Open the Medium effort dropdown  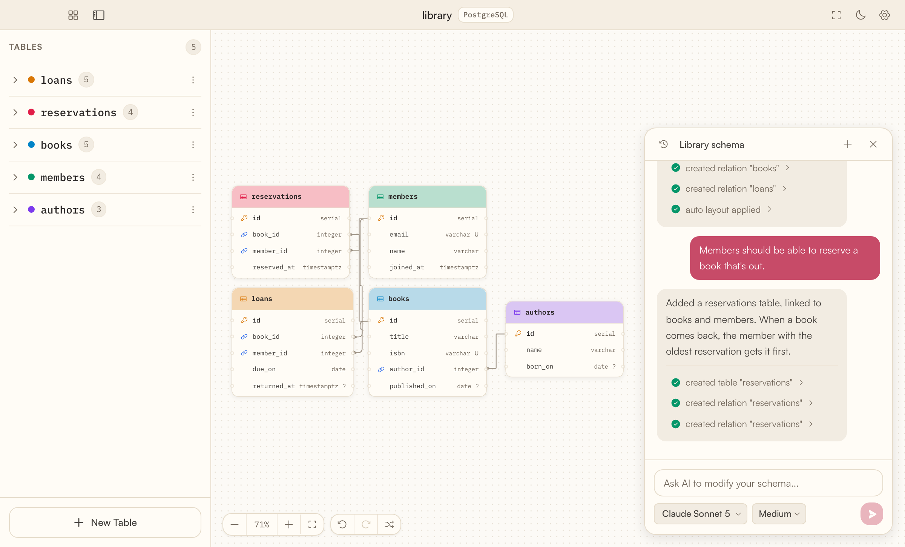point(779,514)
